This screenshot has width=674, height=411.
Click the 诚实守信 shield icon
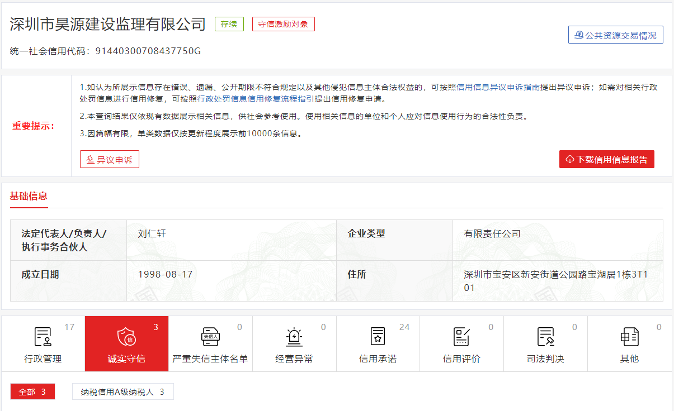126,337
